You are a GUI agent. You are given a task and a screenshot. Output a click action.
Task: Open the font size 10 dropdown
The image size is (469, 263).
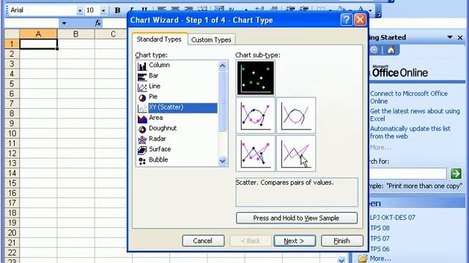(103, 11)
